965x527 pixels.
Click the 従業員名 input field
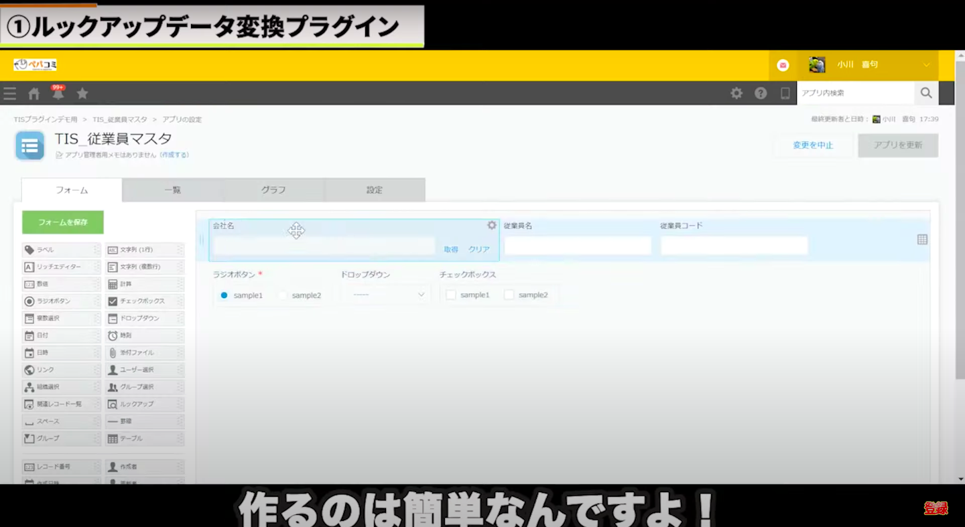click(x=578, y=246)
